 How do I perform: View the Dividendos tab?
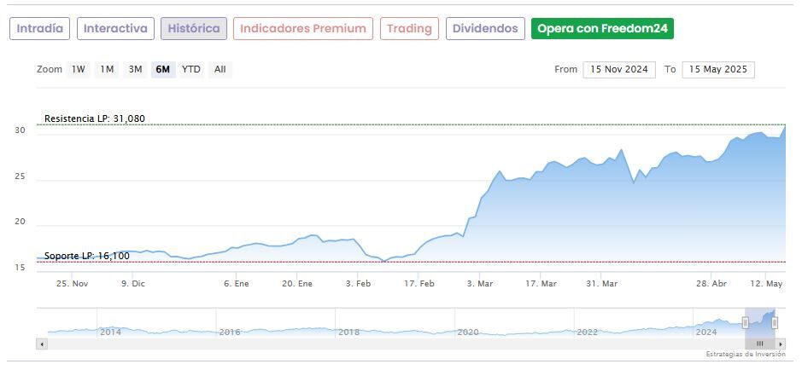[485, 29]
